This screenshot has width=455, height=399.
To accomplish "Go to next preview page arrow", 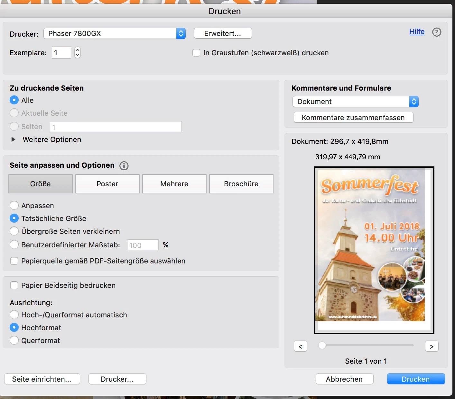I will (432, 346).
